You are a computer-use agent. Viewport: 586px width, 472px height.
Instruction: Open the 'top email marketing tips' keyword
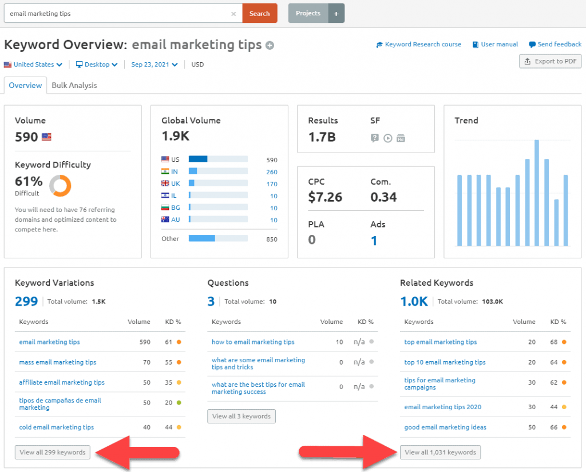click(440, 342)
